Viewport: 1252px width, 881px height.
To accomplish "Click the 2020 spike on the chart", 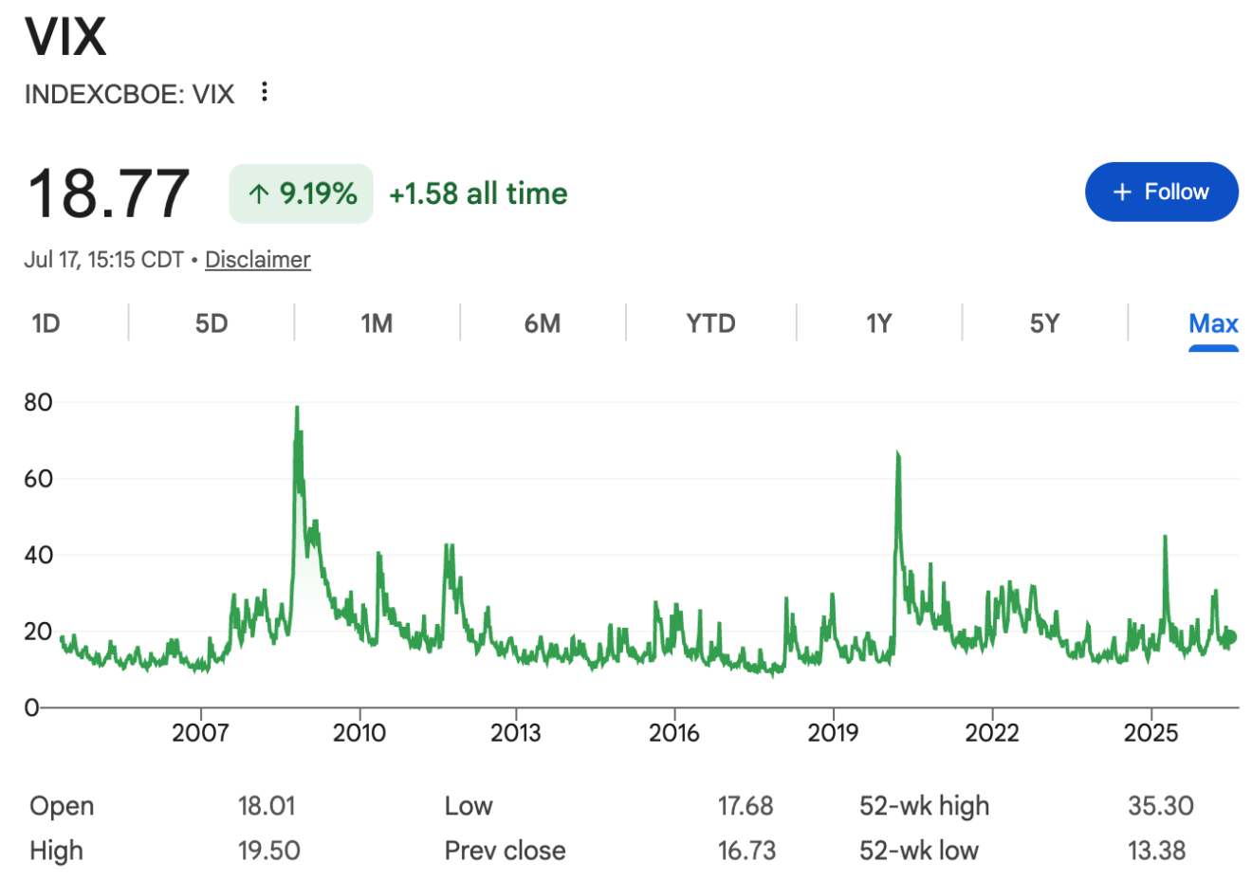I will pos(897,455).
